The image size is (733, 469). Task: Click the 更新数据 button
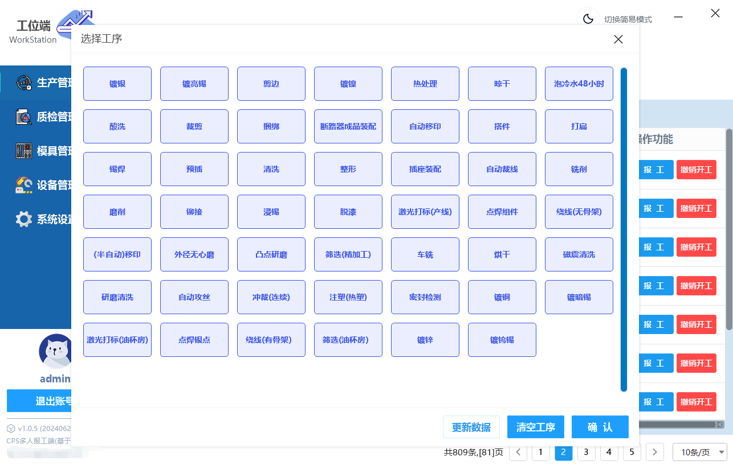pos(471,427)
